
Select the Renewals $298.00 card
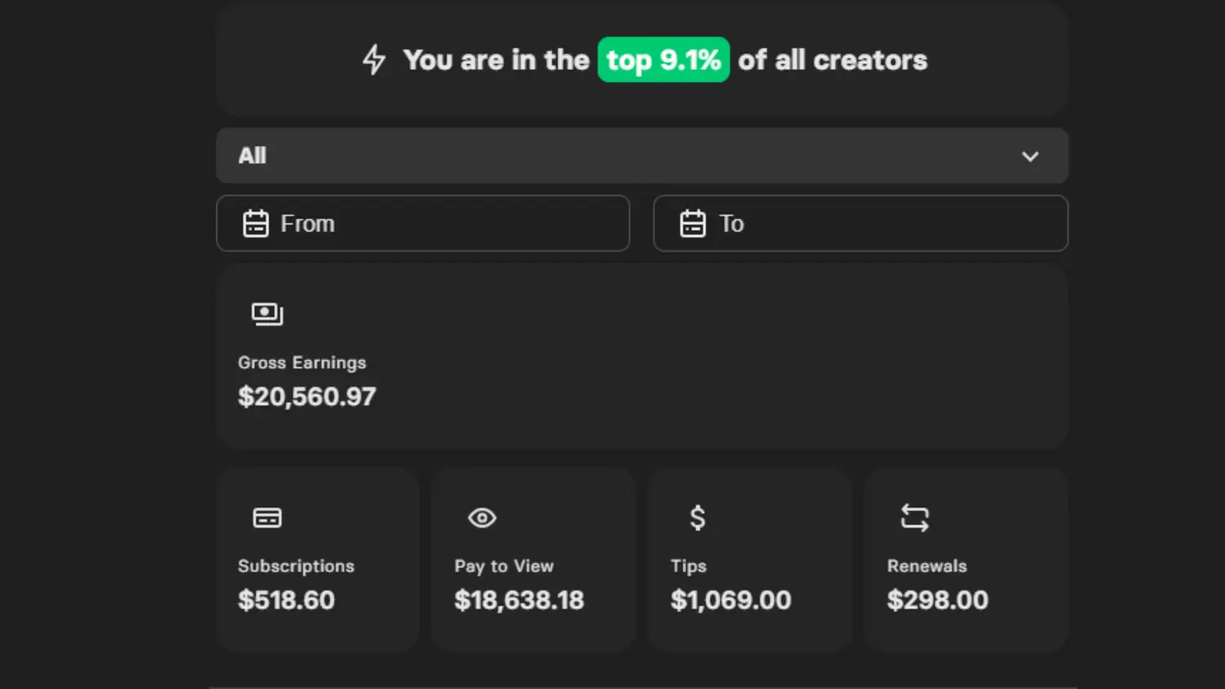965,560
